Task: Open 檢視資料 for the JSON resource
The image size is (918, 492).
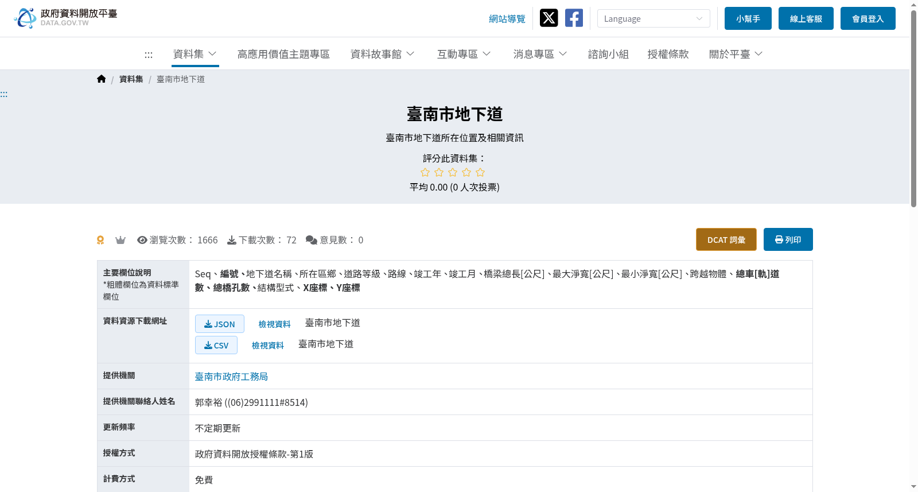Action: (275, 324)
